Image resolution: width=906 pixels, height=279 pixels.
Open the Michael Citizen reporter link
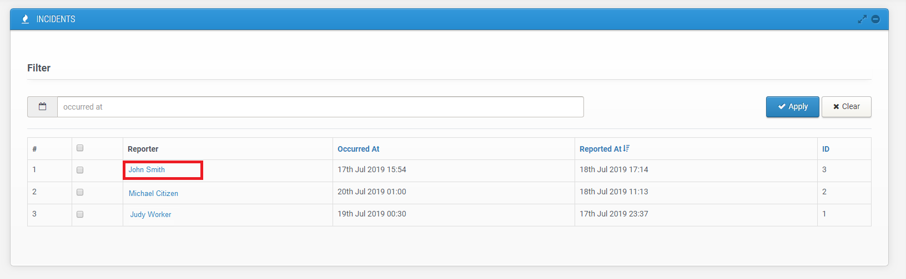153,193
